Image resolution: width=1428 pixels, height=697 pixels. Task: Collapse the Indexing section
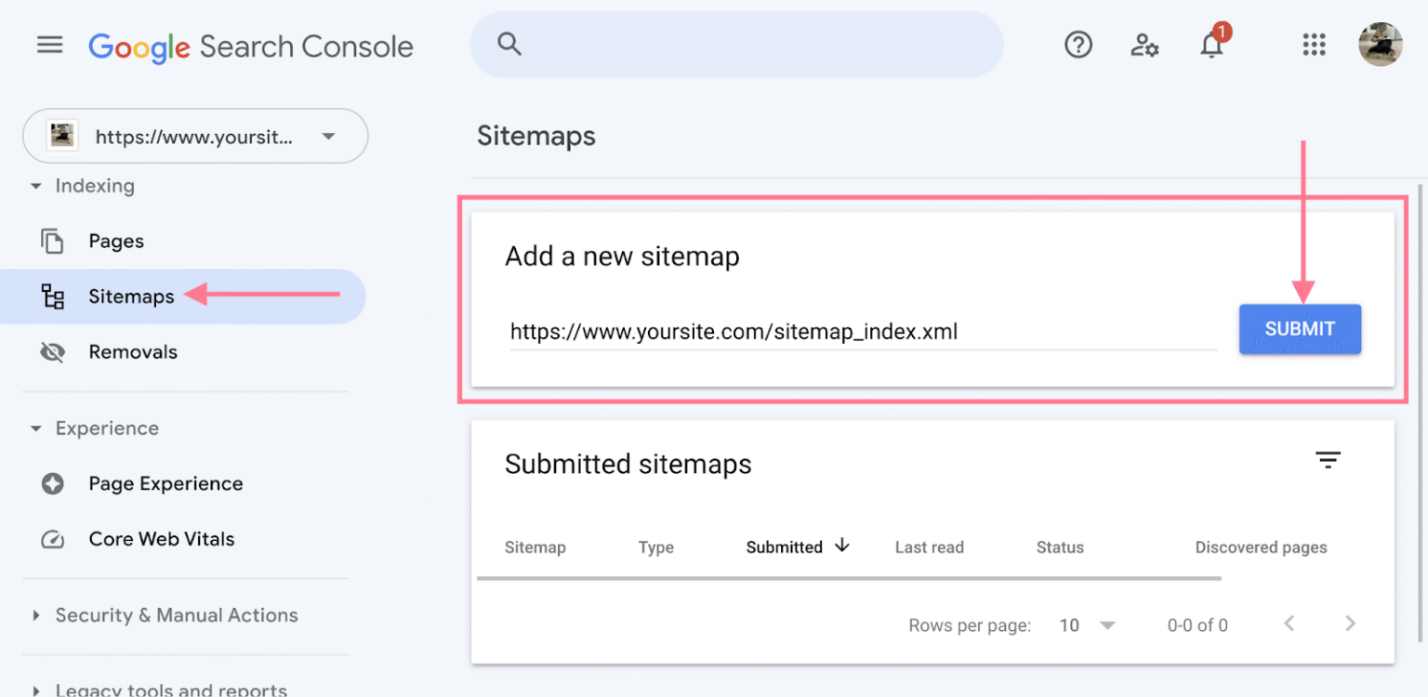(x=36, y=187)
